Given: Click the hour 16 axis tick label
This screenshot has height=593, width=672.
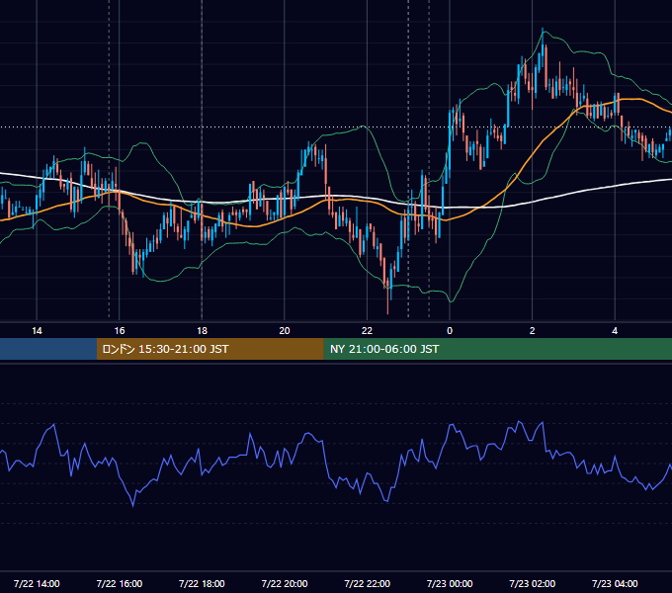Looking at the screenshot, I should [120, 330].
